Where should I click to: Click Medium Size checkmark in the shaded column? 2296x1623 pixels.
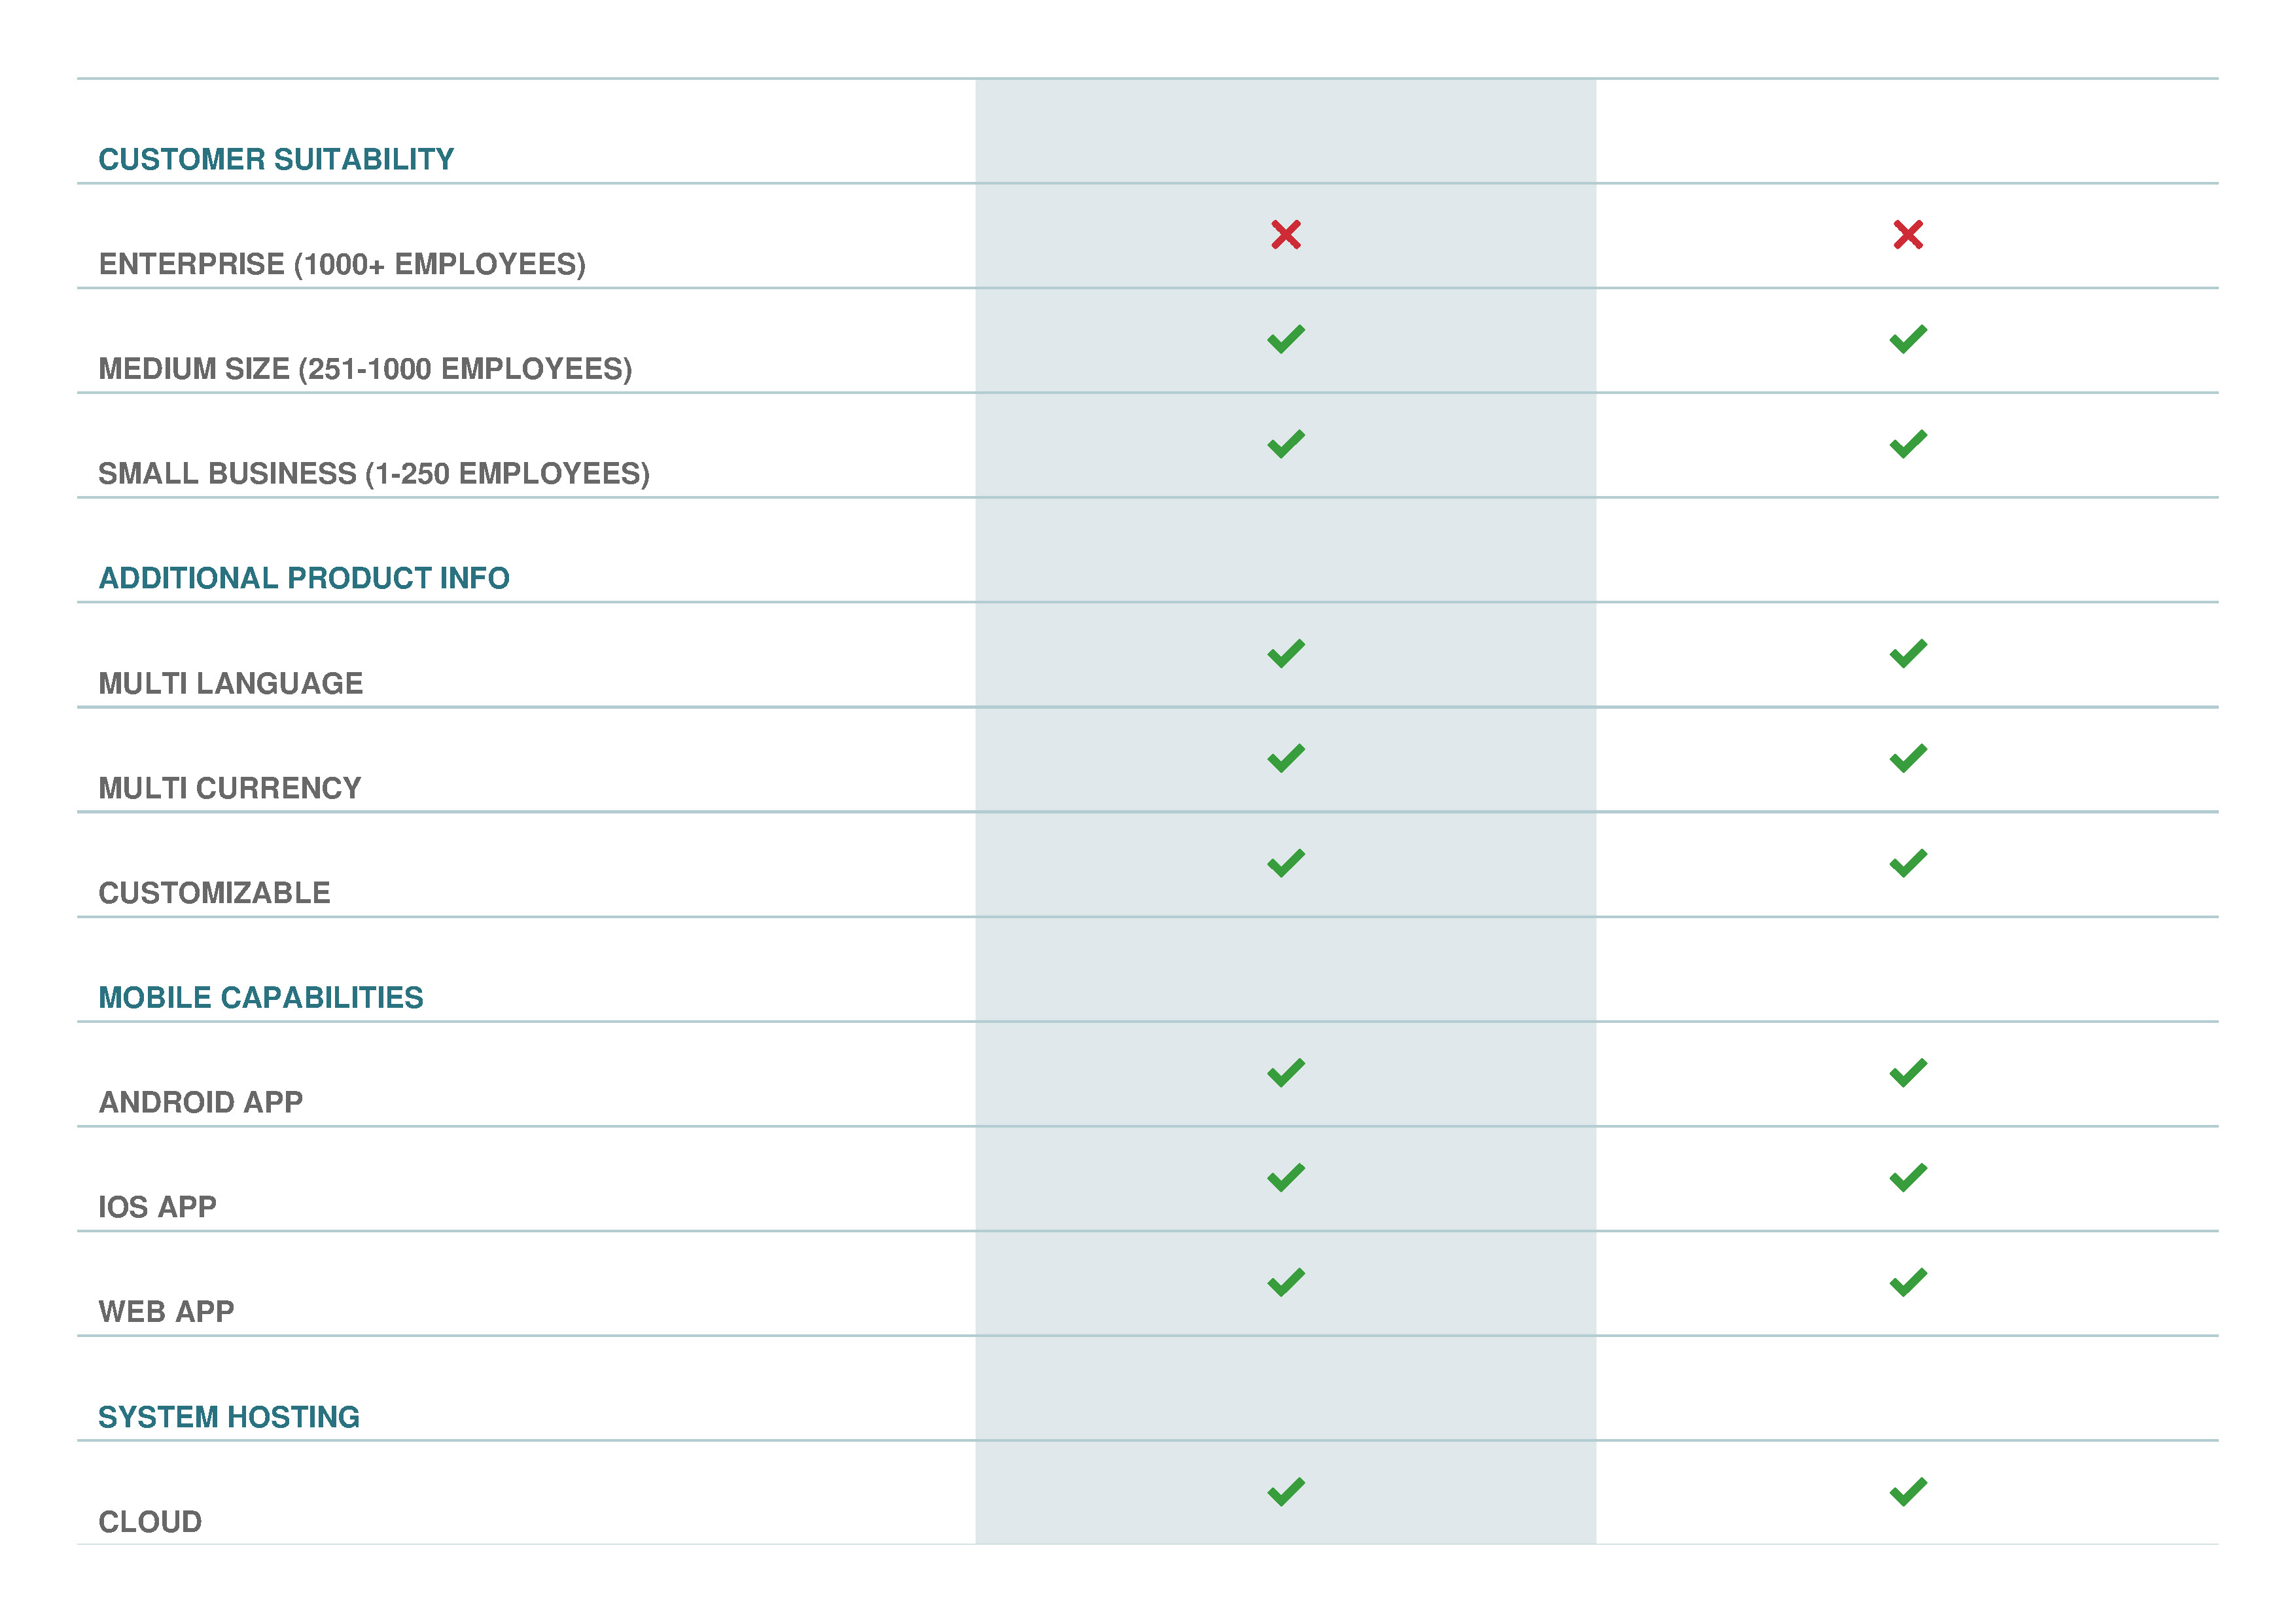(x=1285, y=339)
